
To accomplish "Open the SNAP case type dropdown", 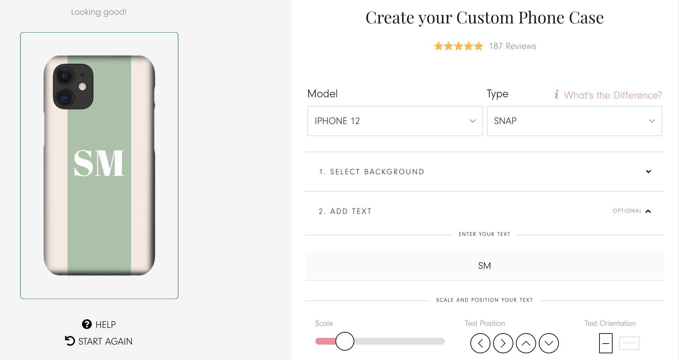I will click(x=574, y=121).
